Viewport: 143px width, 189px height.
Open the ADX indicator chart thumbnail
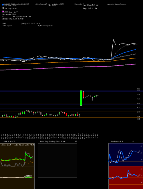coord(17,155)
